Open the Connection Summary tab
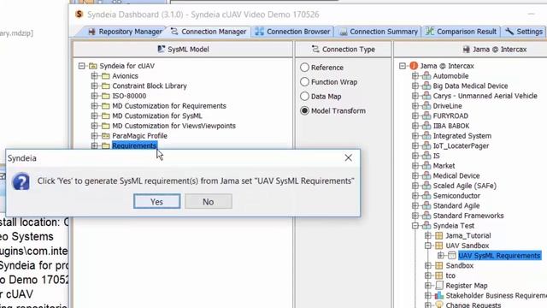This screenshot has height=308, width=547. tap(378, 32)
